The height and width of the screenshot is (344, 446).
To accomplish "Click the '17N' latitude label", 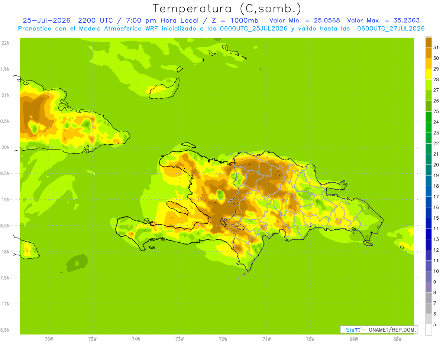I will tap(6, 304).
